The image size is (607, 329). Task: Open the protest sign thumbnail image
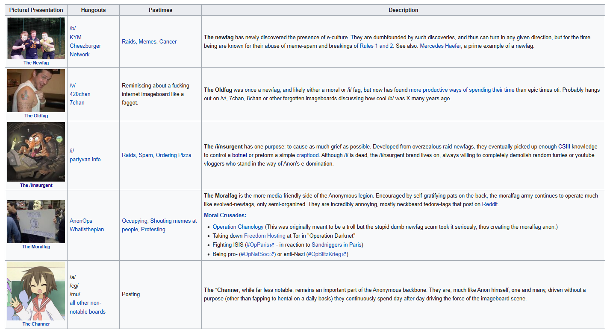(36, 221)
